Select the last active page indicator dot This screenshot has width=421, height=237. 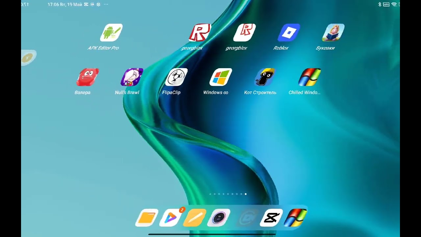246,194
